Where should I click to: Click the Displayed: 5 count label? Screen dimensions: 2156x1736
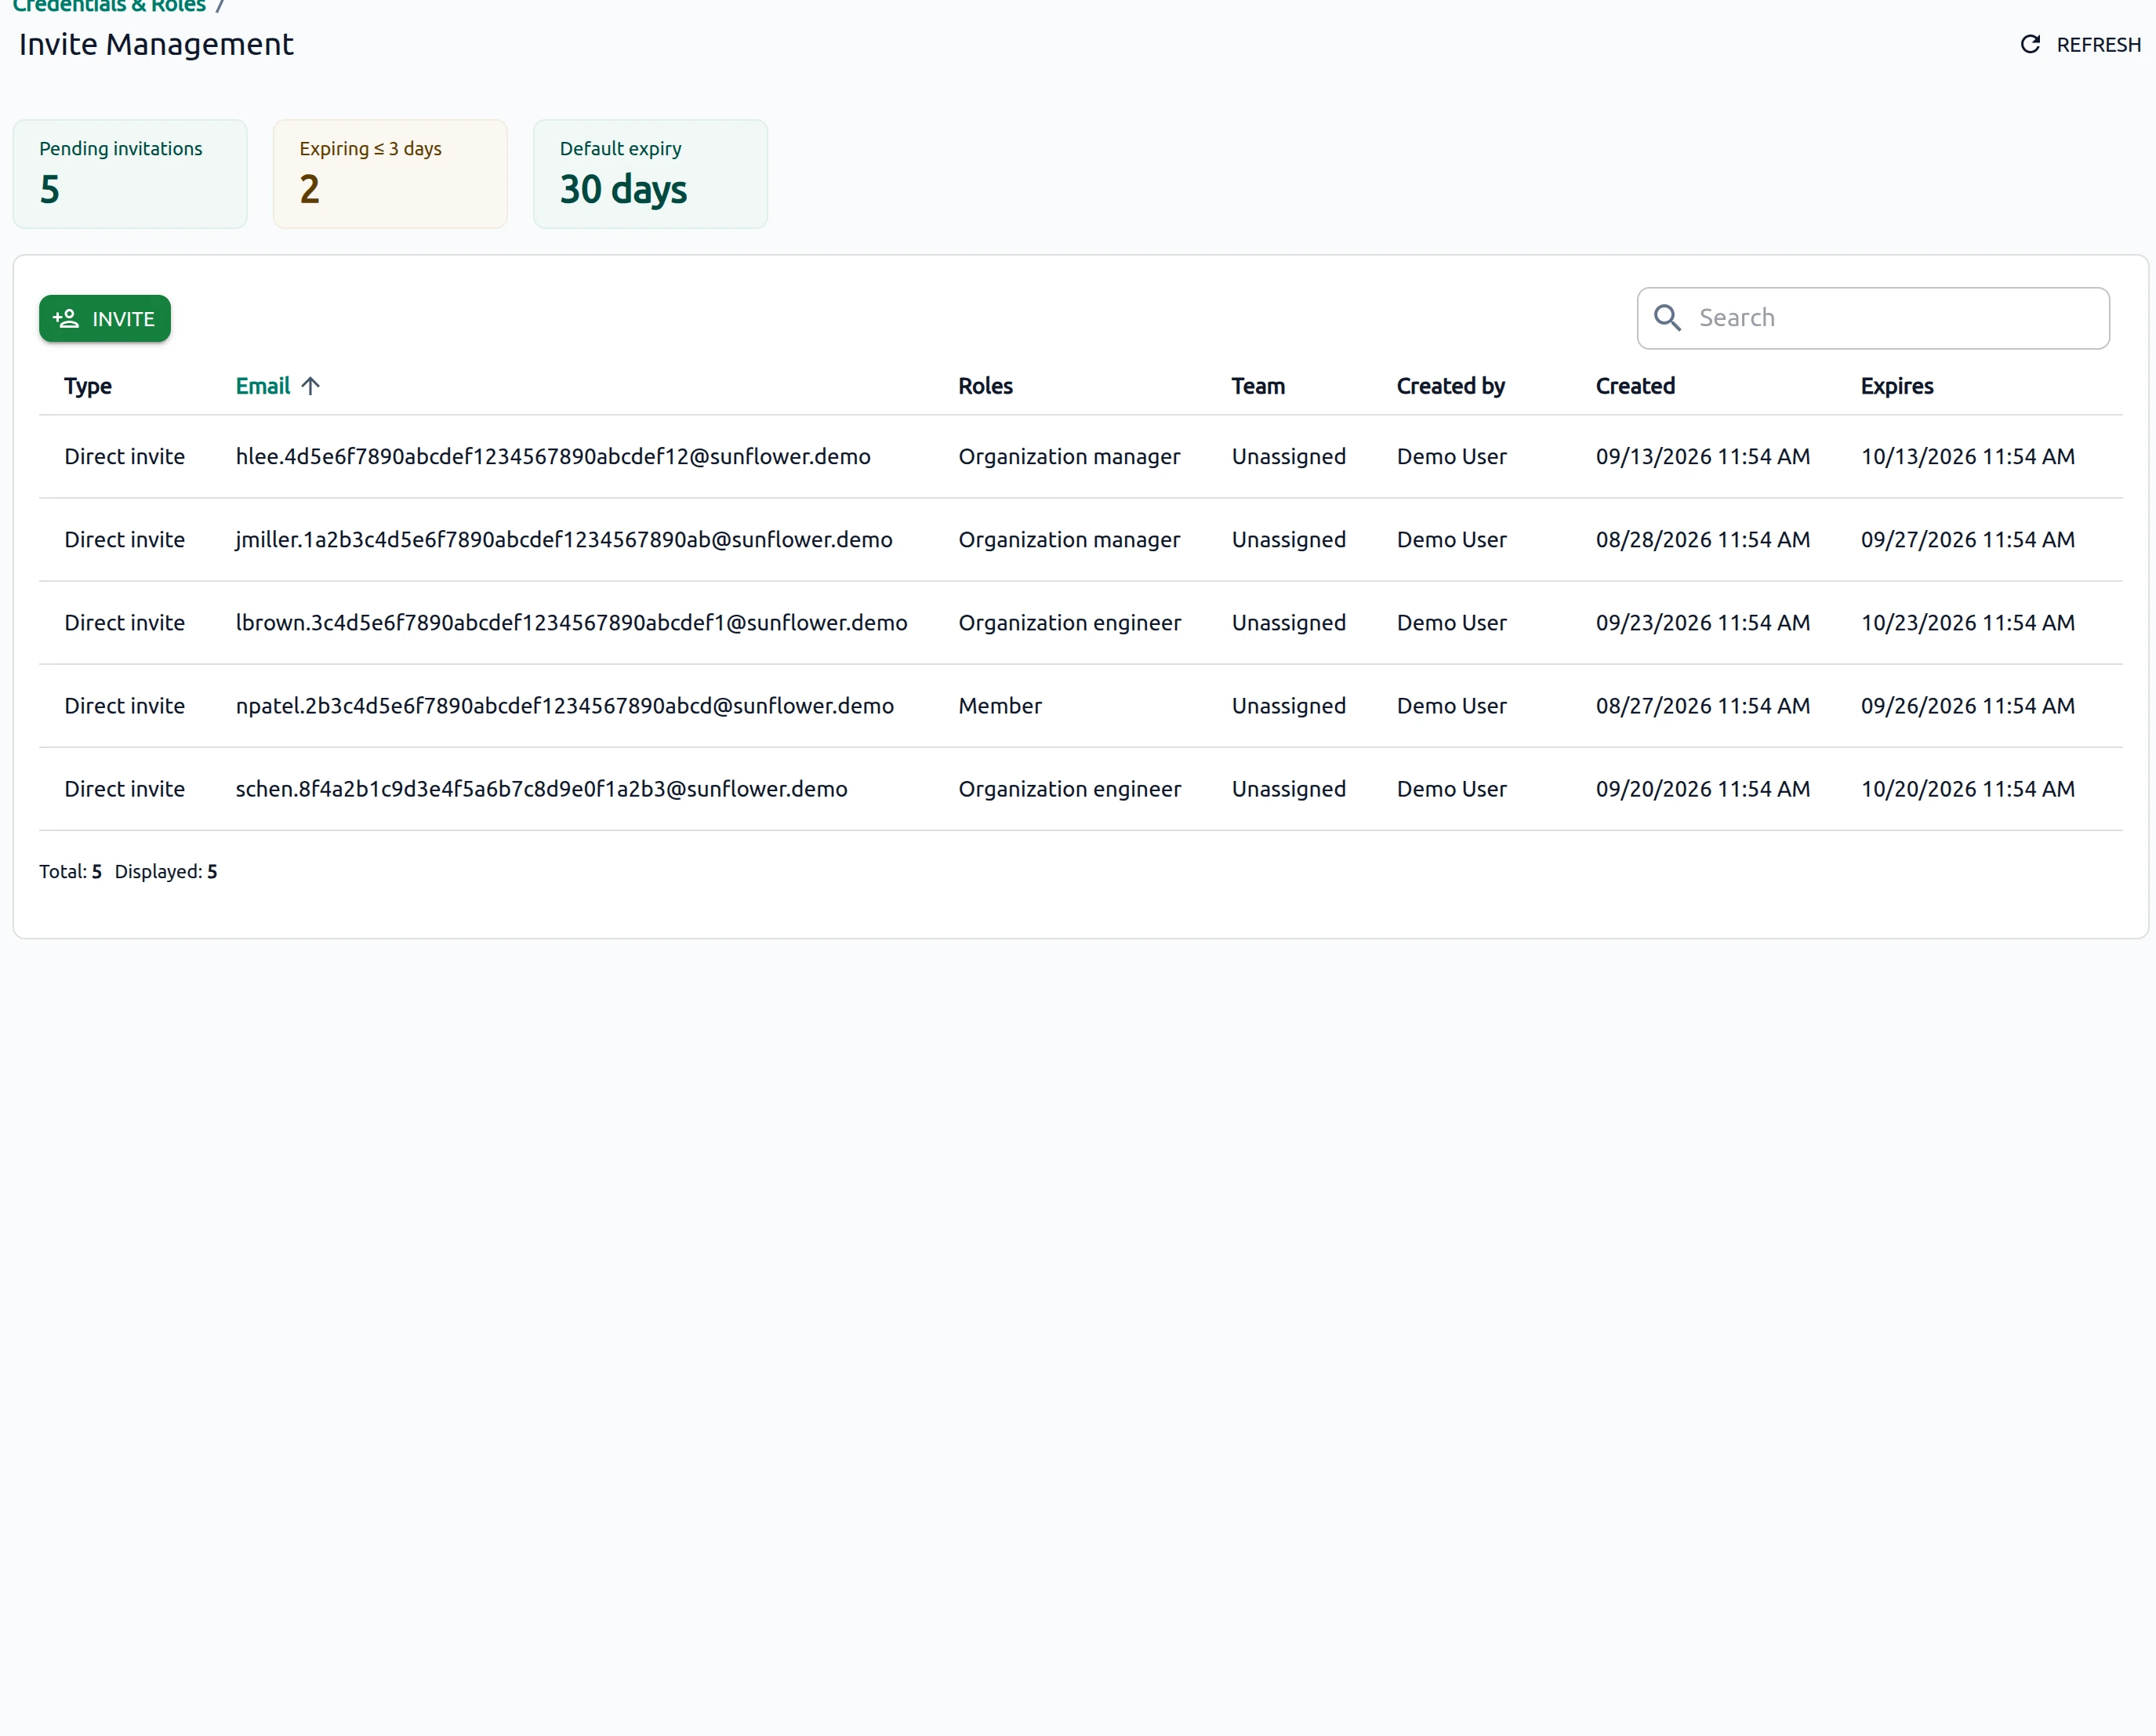(166, 872)
